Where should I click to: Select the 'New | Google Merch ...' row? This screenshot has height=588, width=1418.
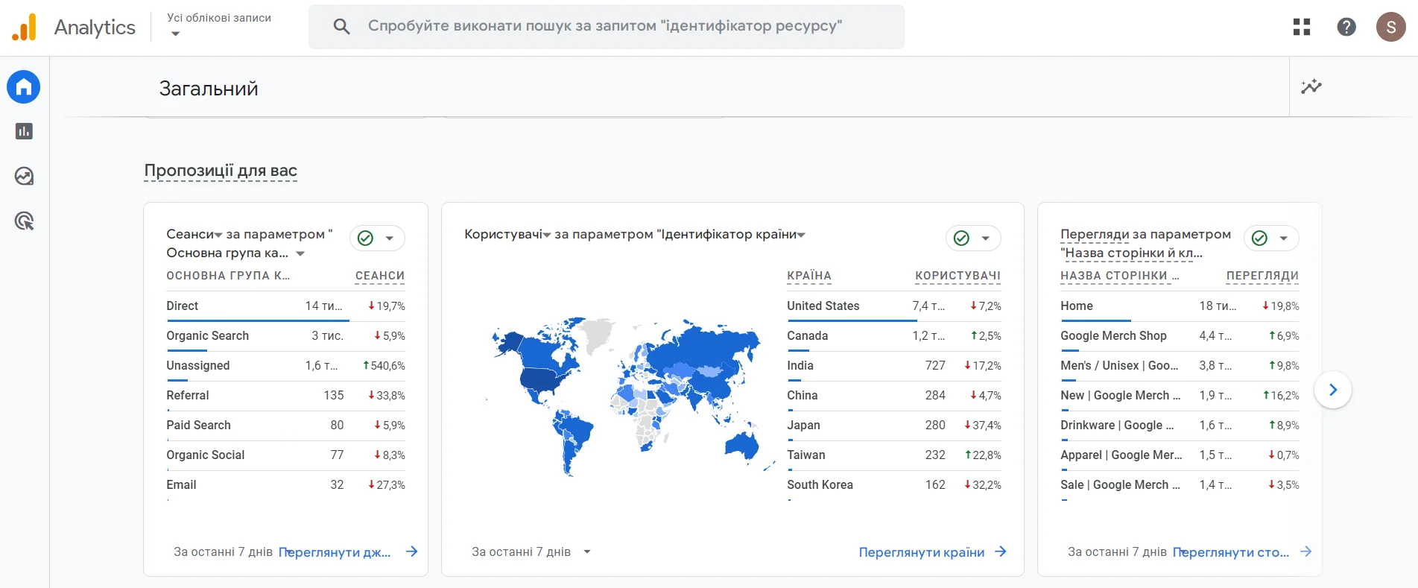coord(1180,396)
